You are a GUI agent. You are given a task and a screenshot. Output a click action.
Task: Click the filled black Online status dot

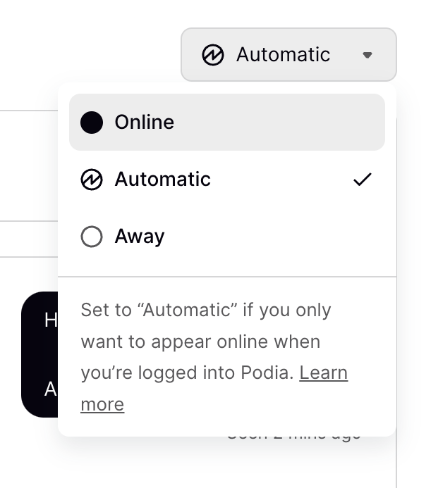click(92, 123)
